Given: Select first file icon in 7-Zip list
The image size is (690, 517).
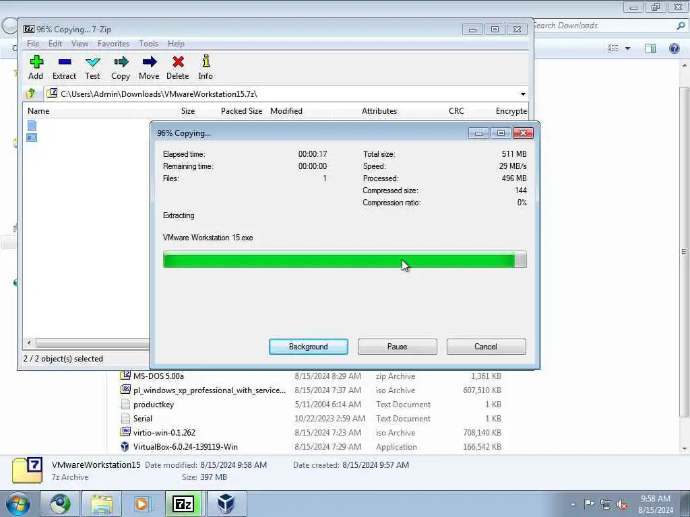Looking at the screenshot, I should point(32,125).
